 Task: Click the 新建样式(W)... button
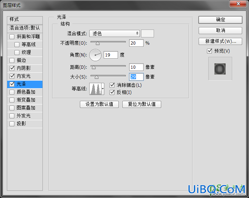click(221, 41)
